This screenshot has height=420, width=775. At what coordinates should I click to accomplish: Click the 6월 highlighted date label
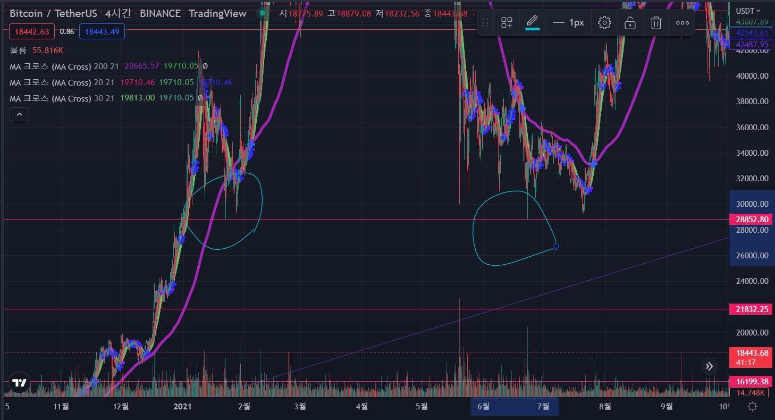[x=483, y=406]
